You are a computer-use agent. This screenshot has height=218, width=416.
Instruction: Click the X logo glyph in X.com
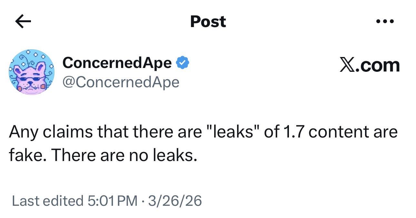(x=347, y=65)
